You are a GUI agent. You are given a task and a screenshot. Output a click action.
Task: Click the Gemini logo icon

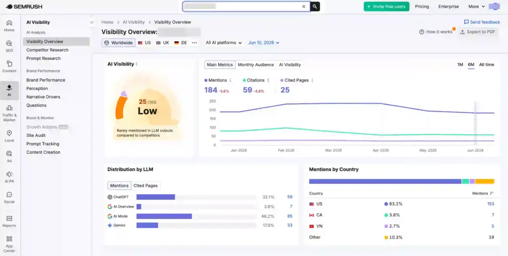110,225
